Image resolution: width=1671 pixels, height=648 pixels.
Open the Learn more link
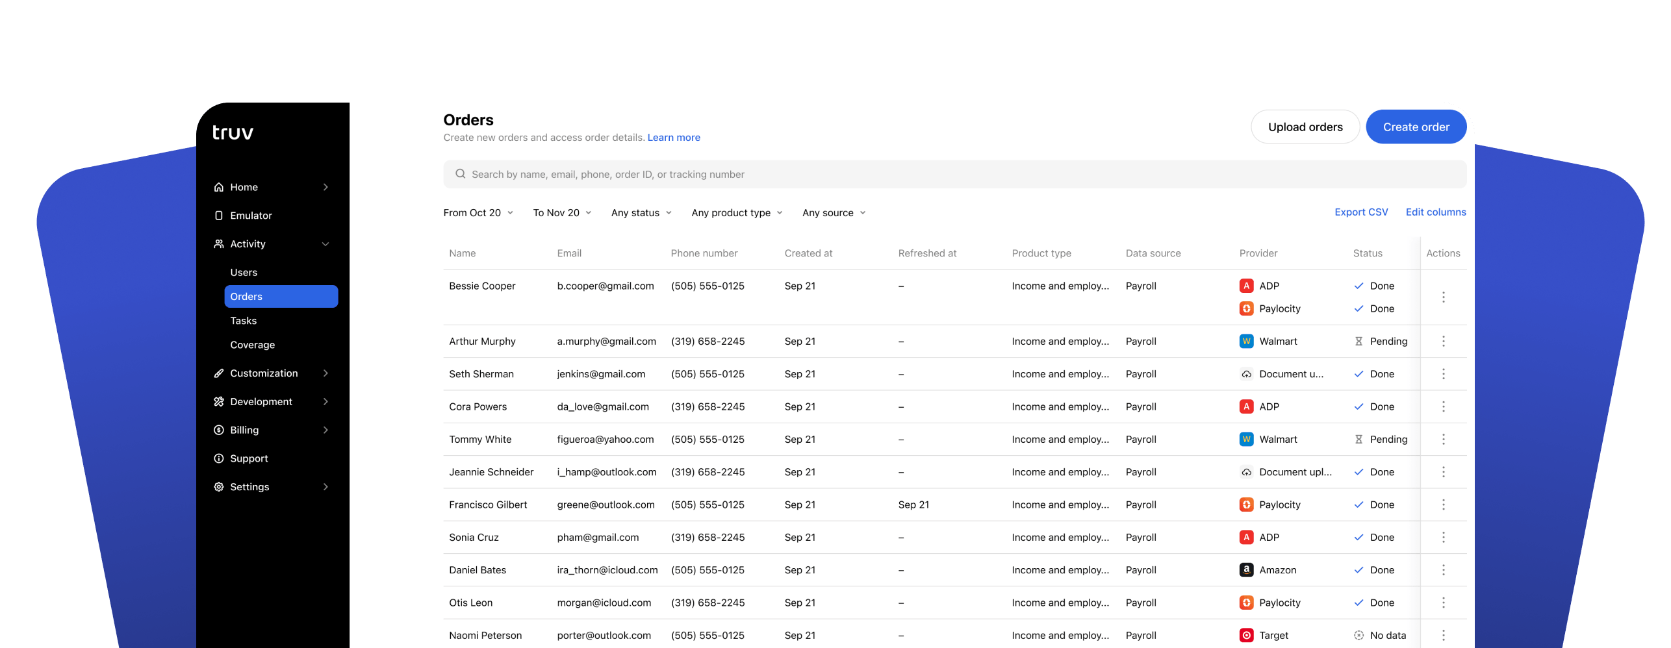pyautogui.click(x=674, y=137)
